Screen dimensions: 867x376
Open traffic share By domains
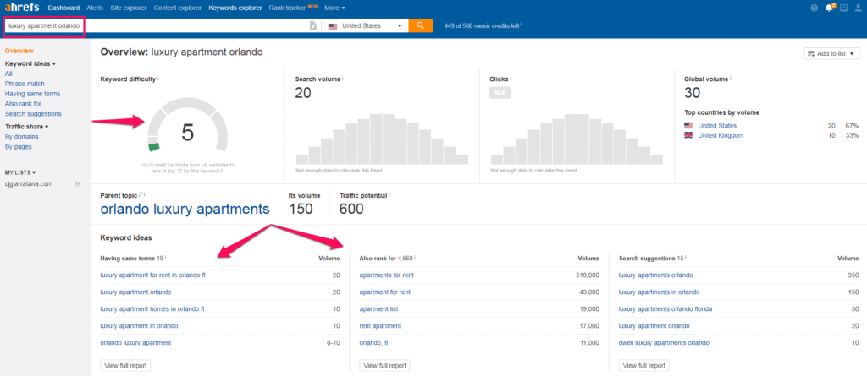coord(21,136)
